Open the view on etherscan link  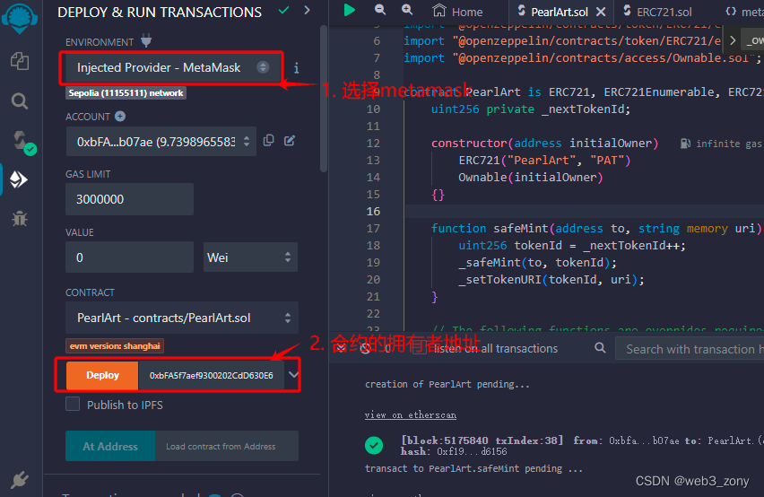(411, 414)
